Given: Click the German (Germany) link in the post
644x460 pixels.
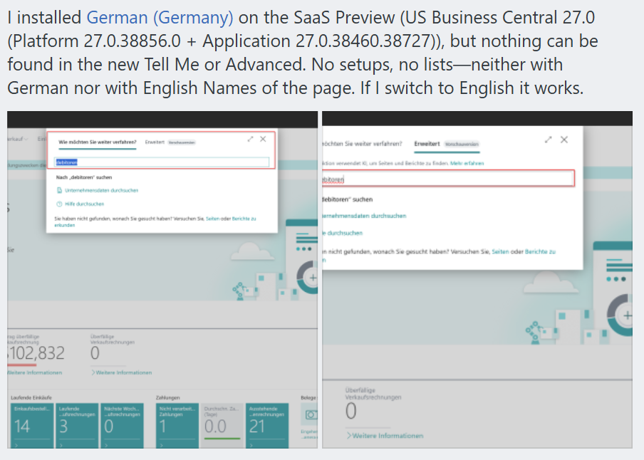Looking at the screenshot, I should pyautogui.click(x=160, y=16).
